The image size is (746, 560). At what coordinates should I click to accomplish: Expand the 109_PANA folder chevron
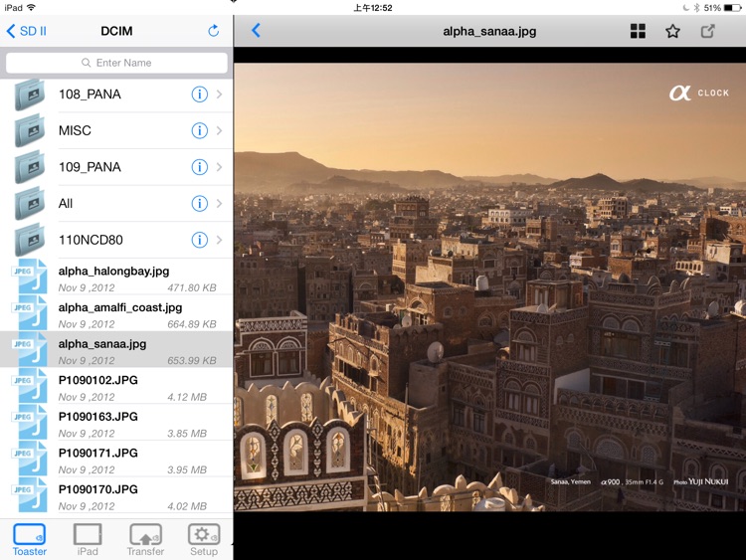pos(220,167)
